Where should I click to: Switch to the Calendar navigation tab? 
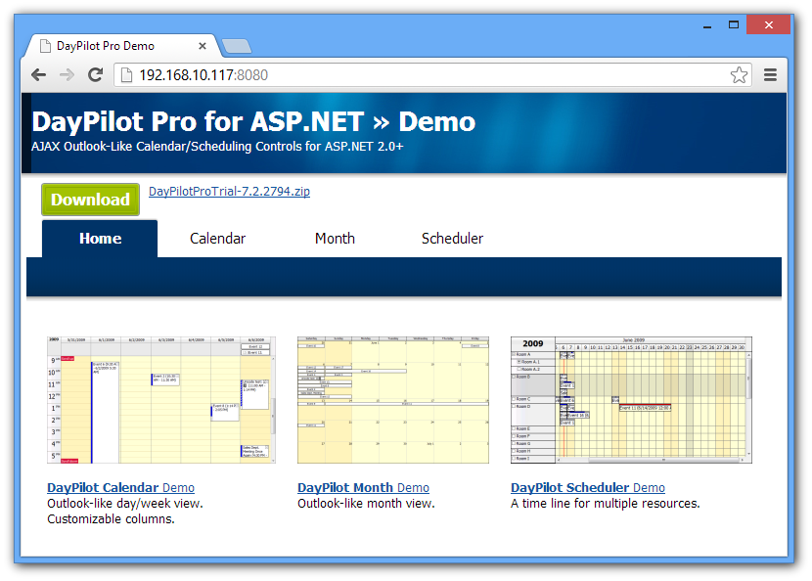pyautogui.click(x=217, y=239)
